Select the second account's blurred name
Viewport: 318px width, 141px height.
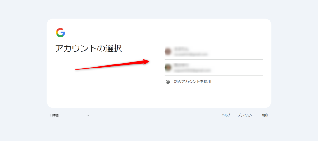click(x=181, y=65)
